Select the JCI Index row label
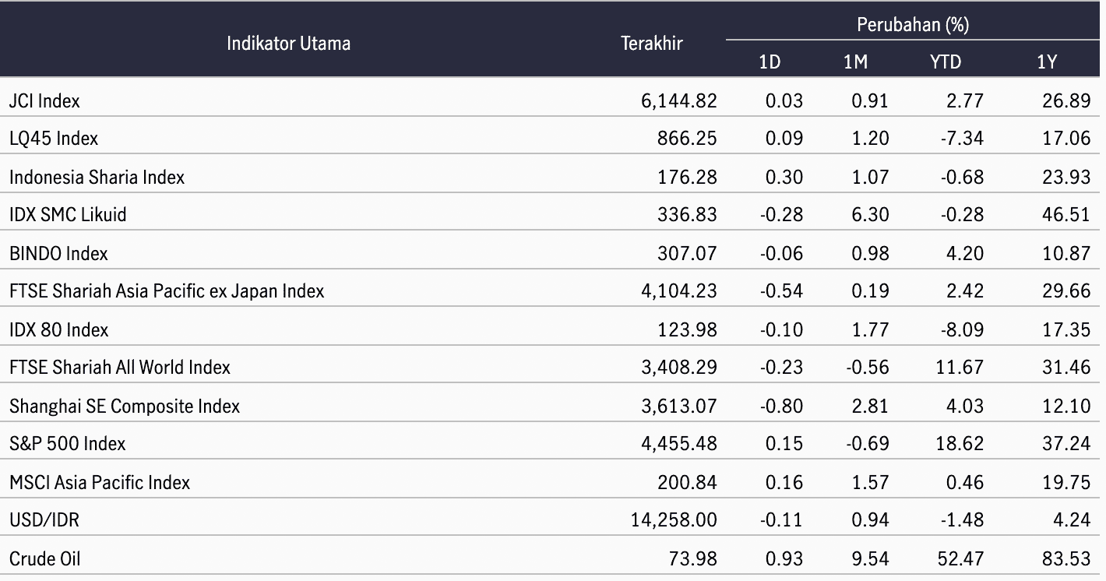 point(44,100)
